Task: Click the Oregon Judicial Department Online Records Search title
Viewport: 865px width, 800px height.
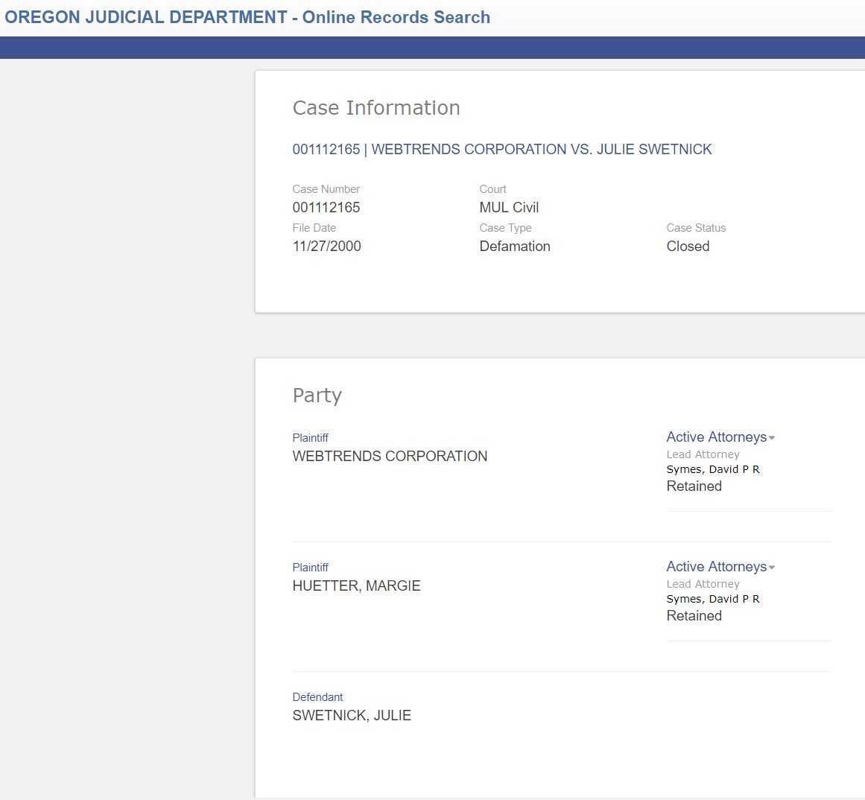Action: (x=247, y=17)
